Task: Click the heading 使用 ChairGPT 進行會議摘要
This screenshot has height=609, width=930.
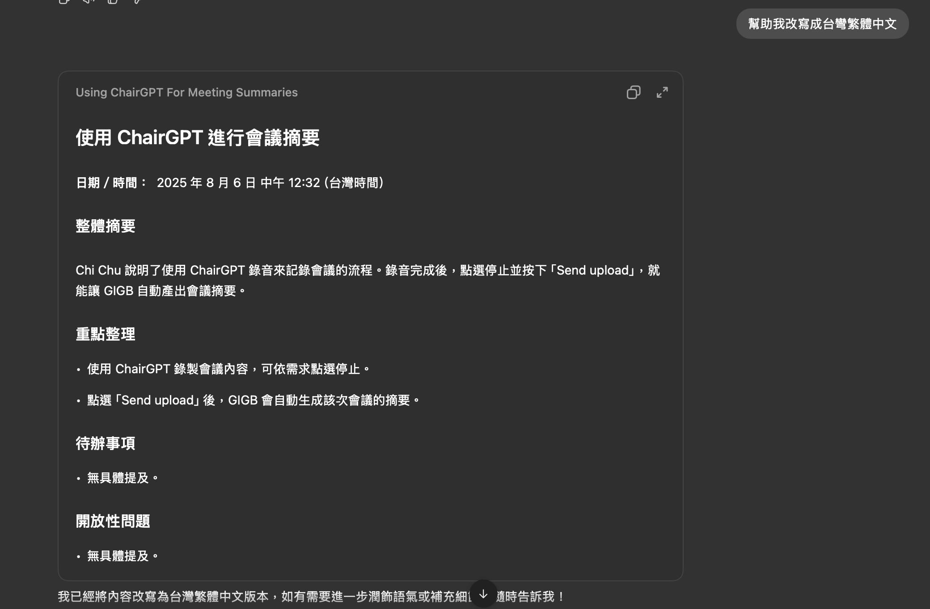Action: 197,138
